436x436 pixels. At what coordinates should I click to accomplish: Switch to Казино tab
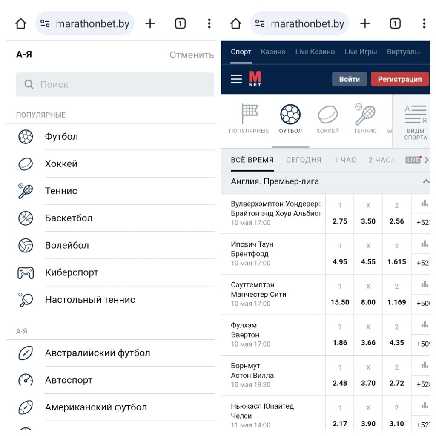[273, 52]
